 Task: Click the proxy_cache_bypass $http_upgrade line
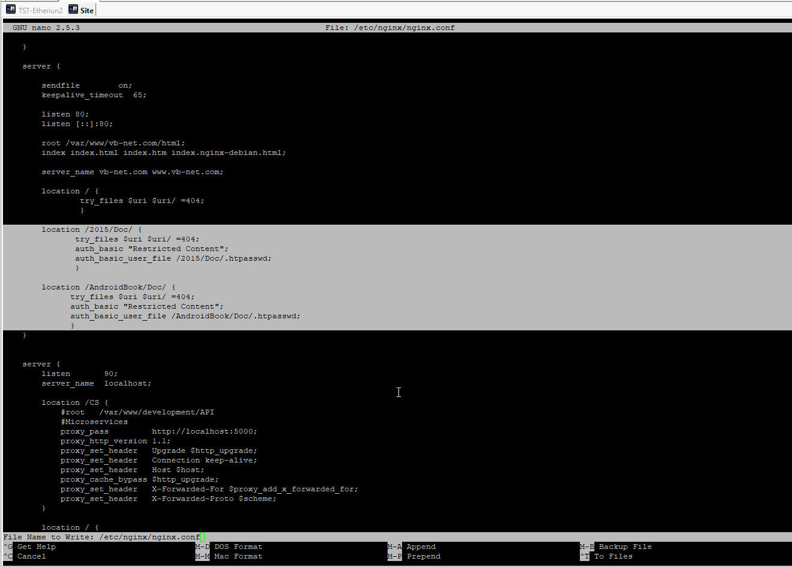pyautogui.click(x=140, y=479)
